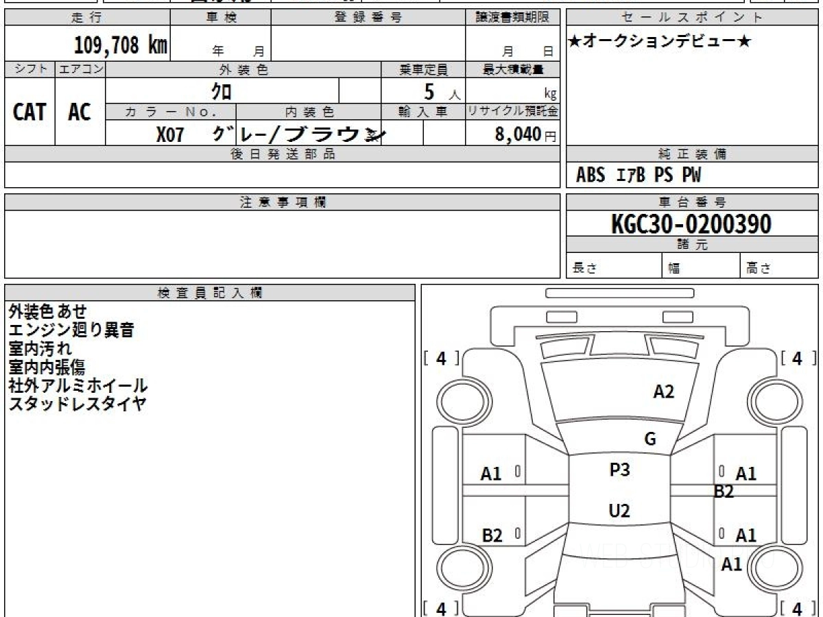Select chassis number KGC30-0200390

coord(691,223)
